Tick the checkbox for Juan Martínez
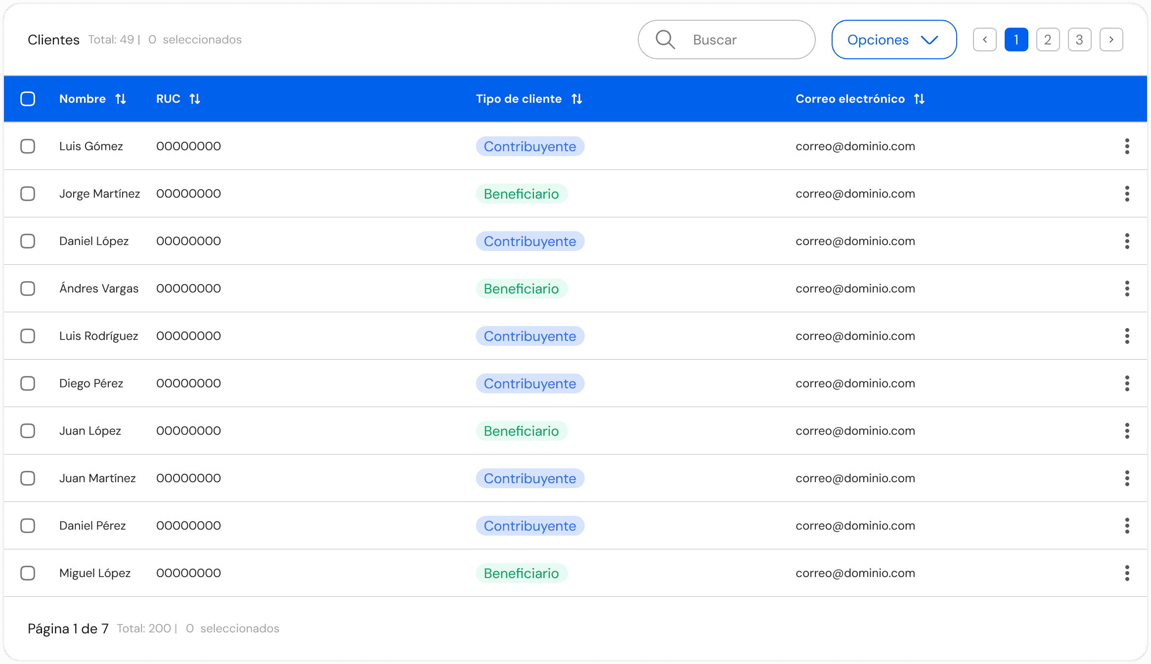The height and width of the screenshot is (664, 1151). pyautogui.click(x=28, y=478)
